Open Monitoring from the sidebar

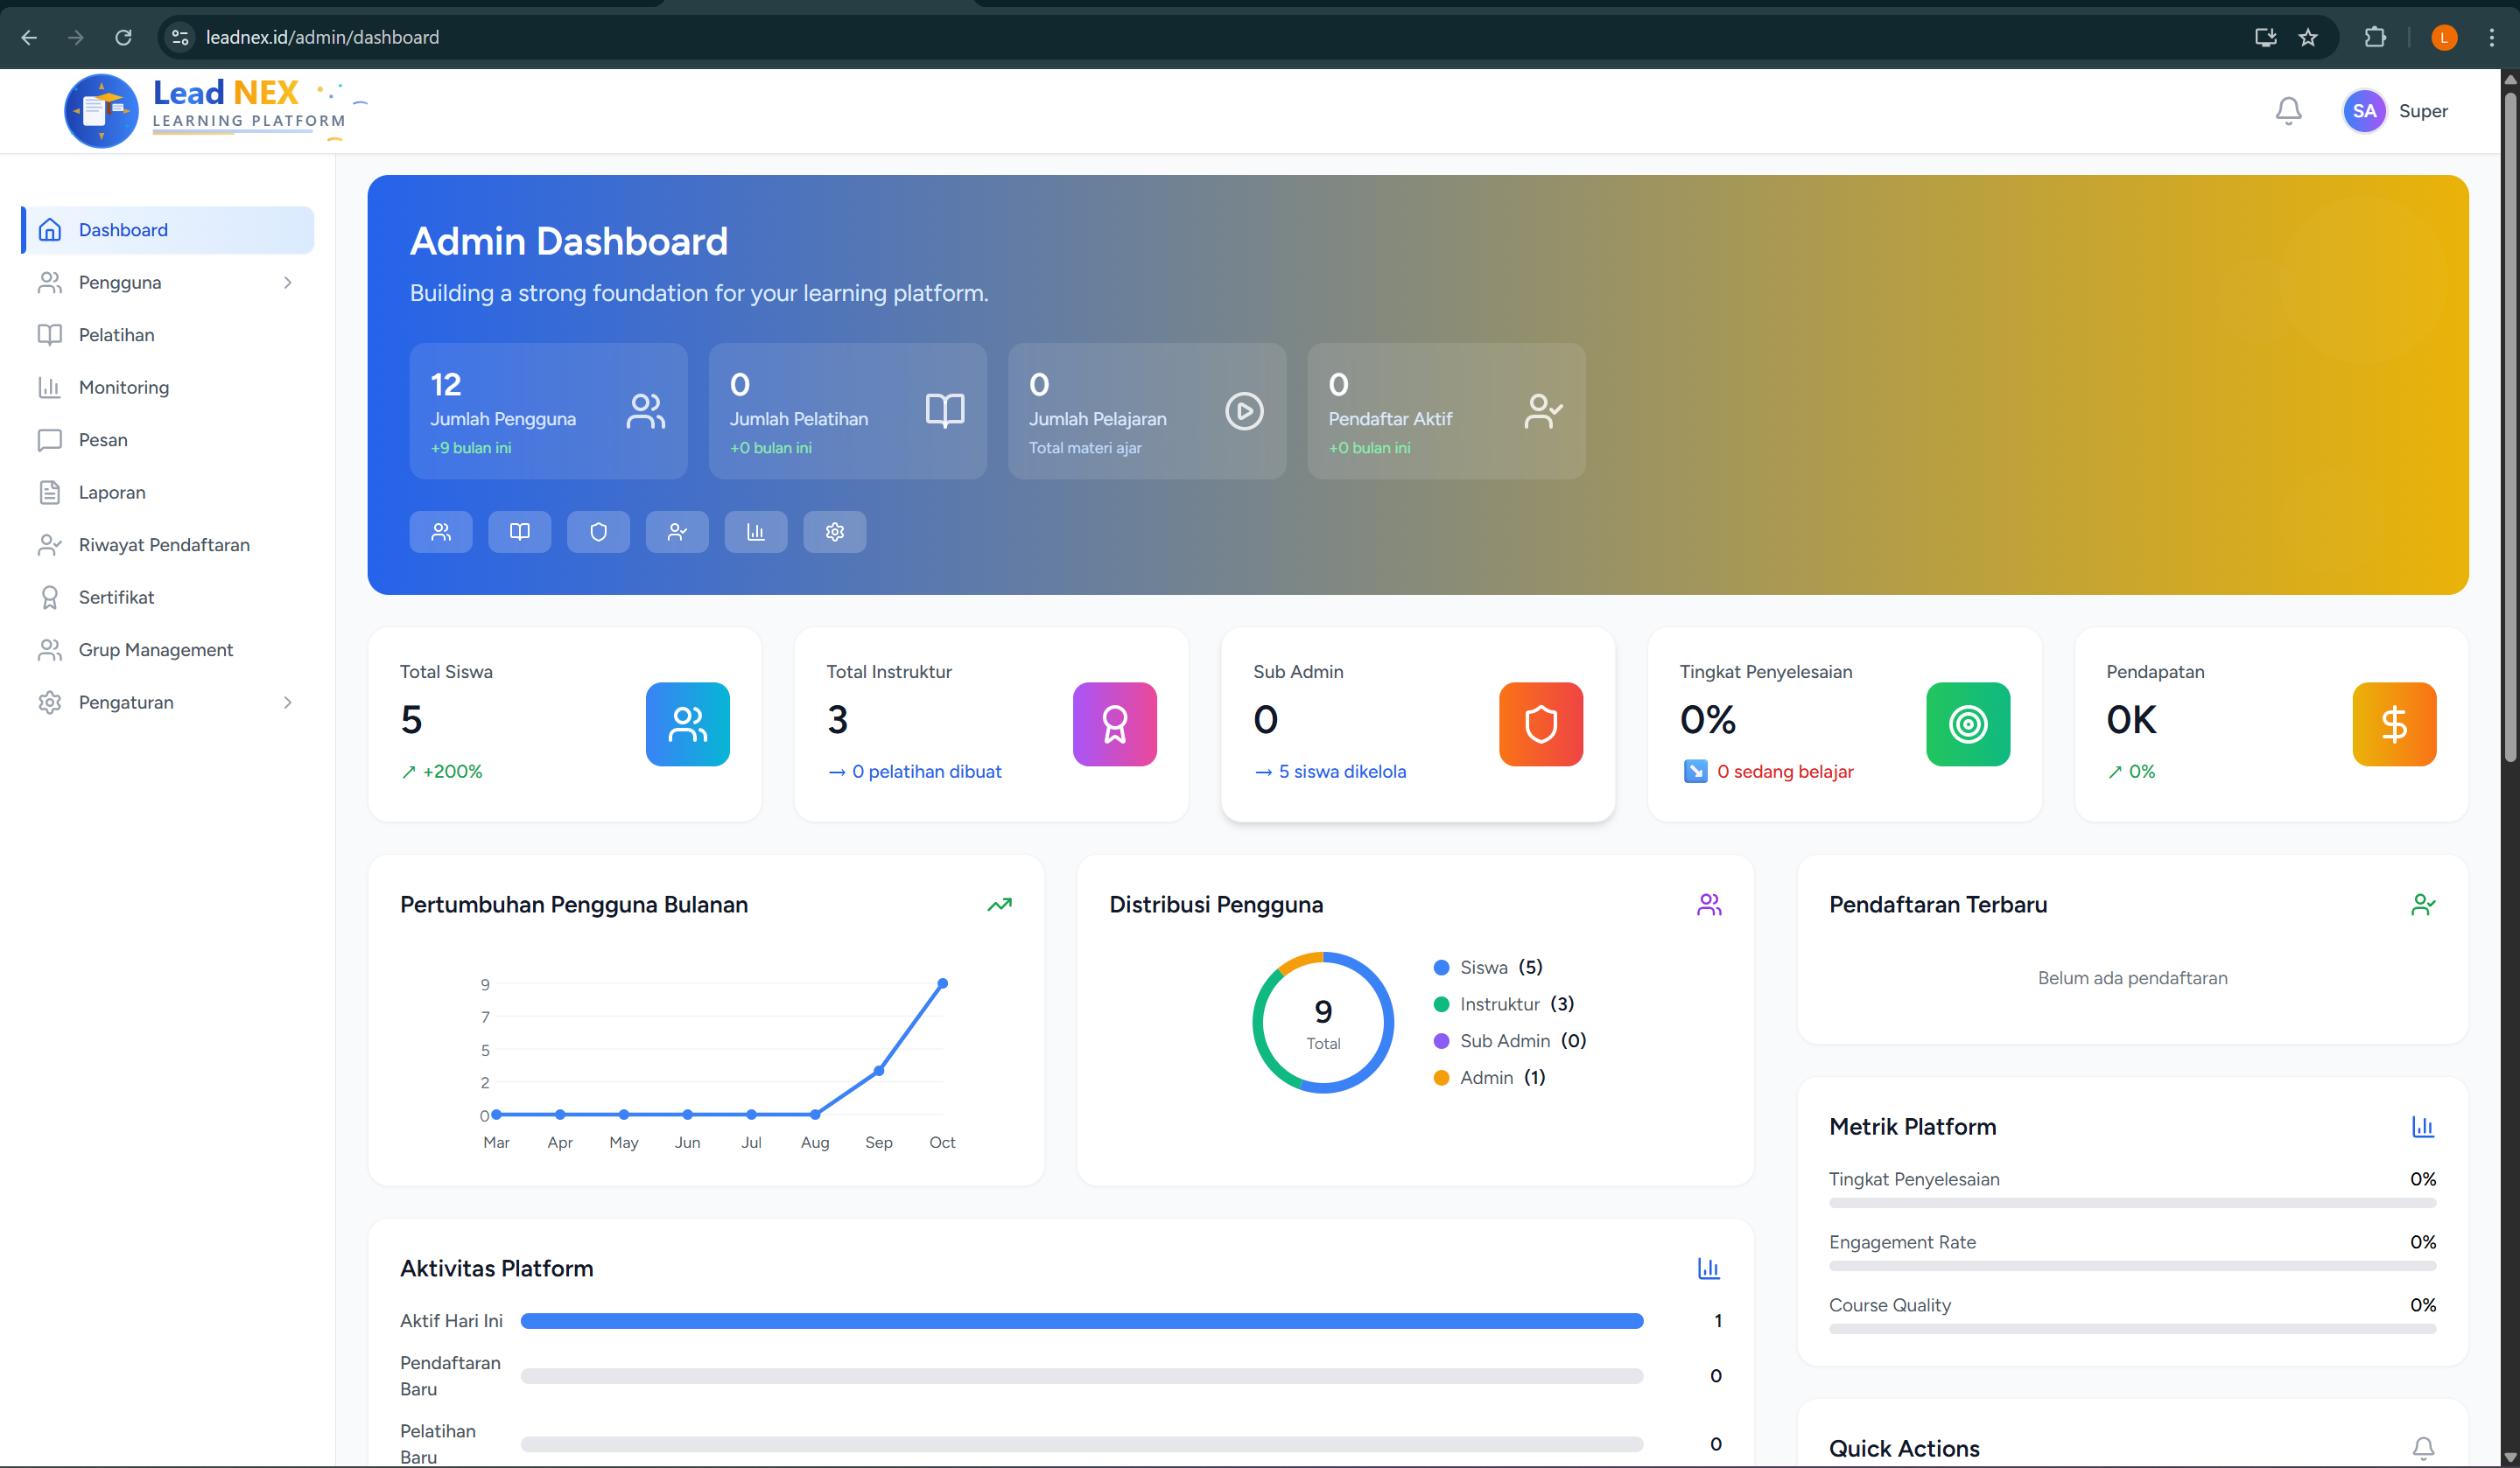point(124,388)
